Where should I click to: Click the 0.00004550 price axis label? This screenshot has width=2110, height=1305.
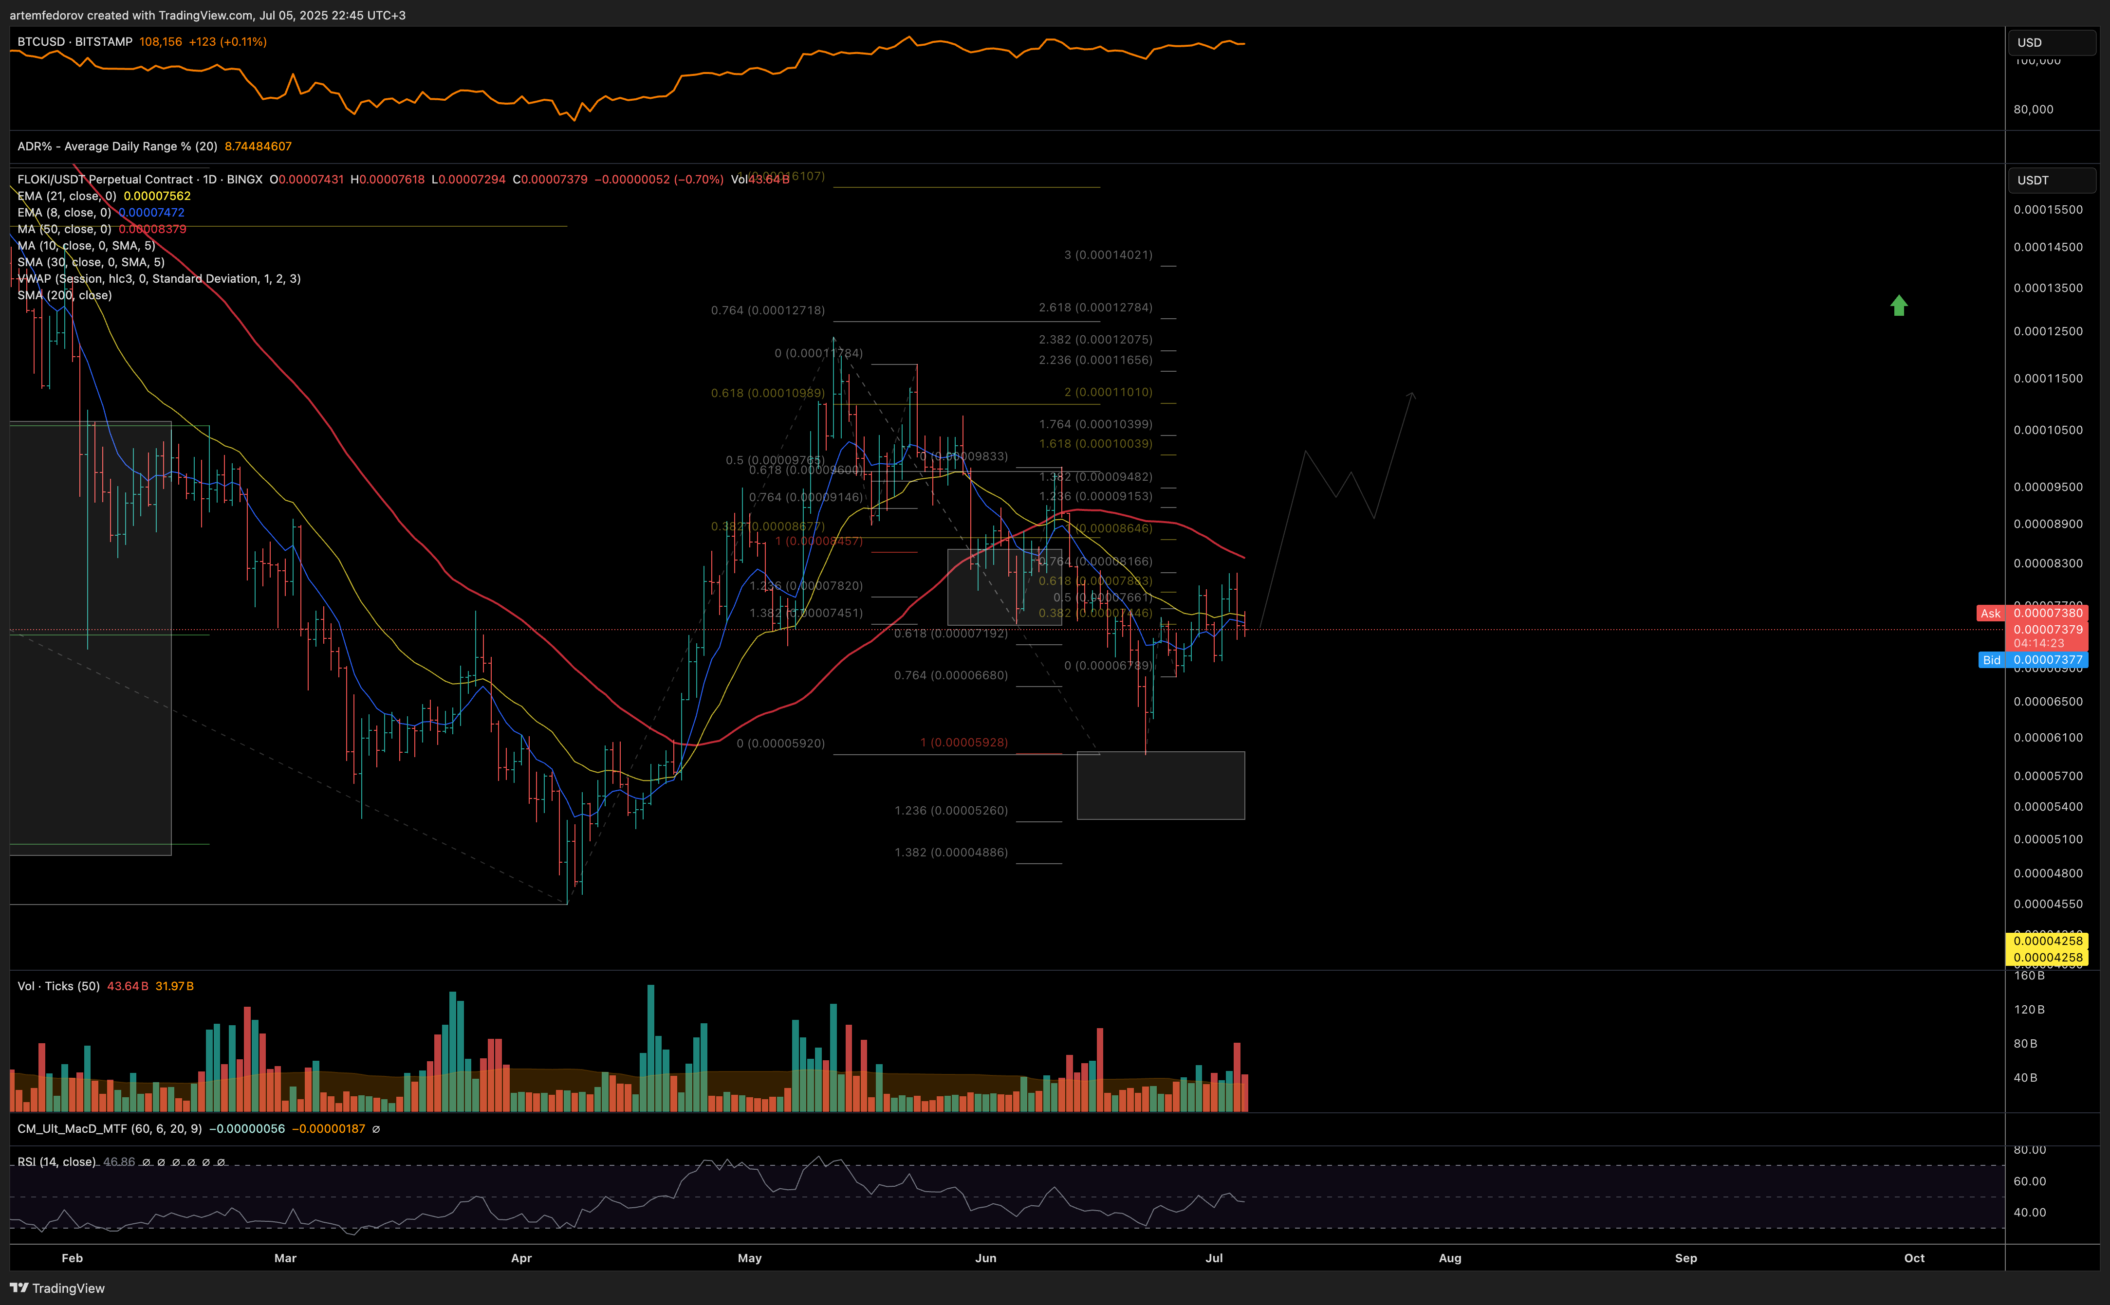[2048, 905]
